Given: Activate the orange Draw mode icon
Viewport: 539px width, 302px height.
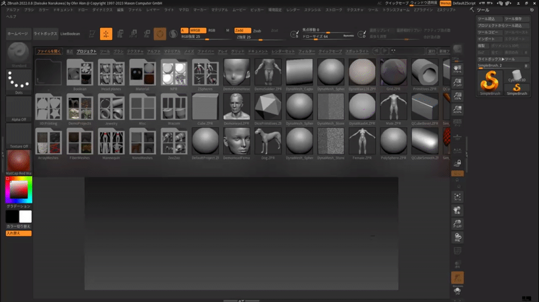Looking at the screenshot, I should tap(106, 34).
